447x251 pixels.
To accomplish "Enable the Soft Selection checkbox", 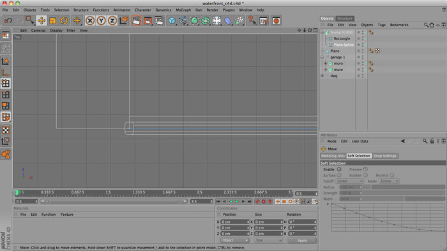I will [339, 169].
